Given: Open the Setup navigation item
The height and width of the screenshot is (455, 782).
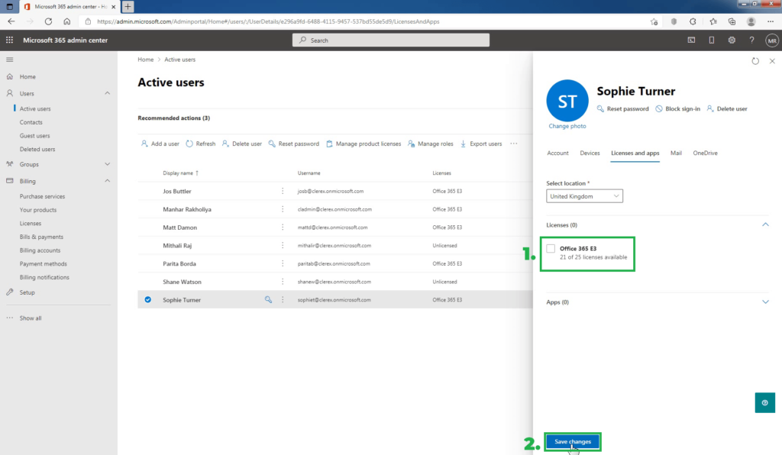Looking at the screenshot, I should [x=27, y=292].
